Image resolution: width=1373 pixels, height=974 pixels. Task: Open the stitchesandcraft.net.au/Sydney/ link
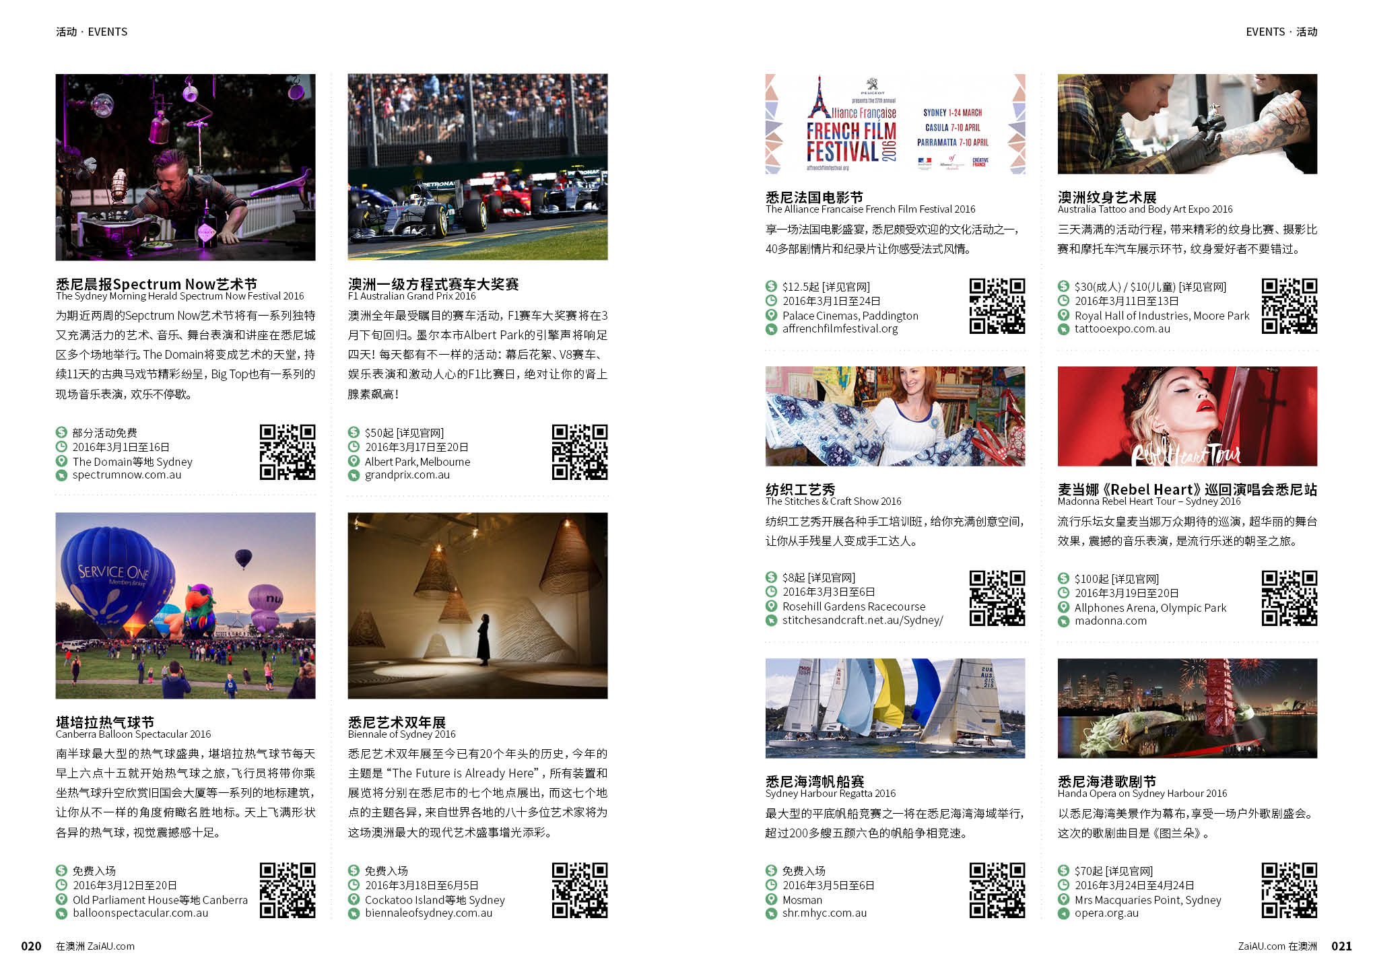(863, 620)
